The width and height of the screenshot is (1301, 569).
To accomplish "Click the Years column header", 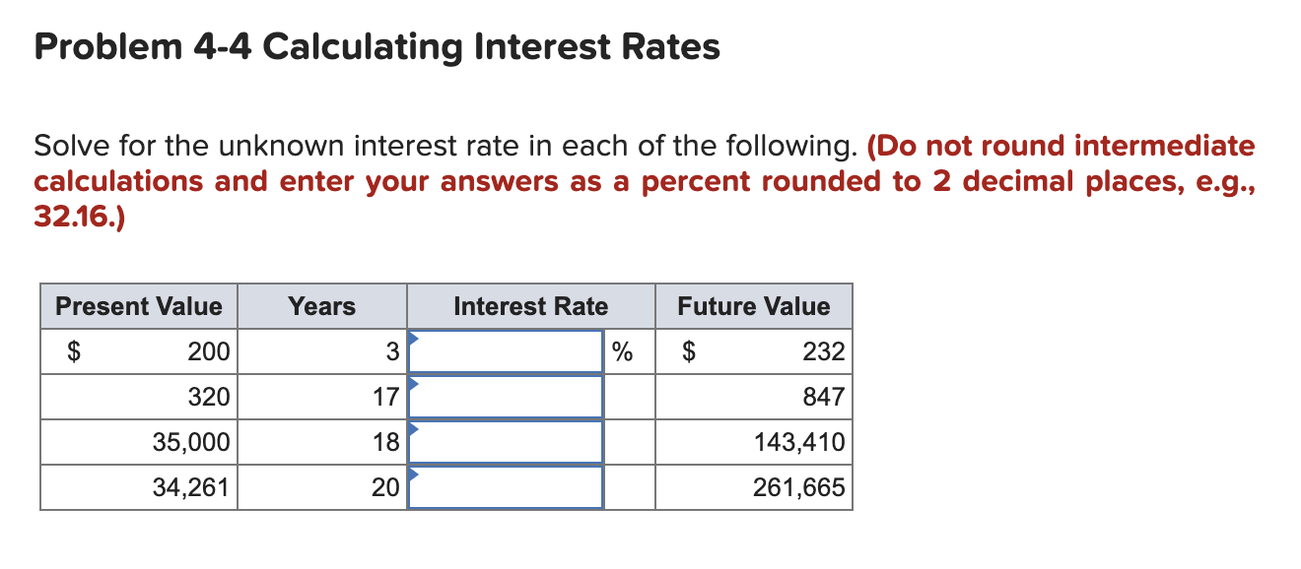I will point(321,306).
